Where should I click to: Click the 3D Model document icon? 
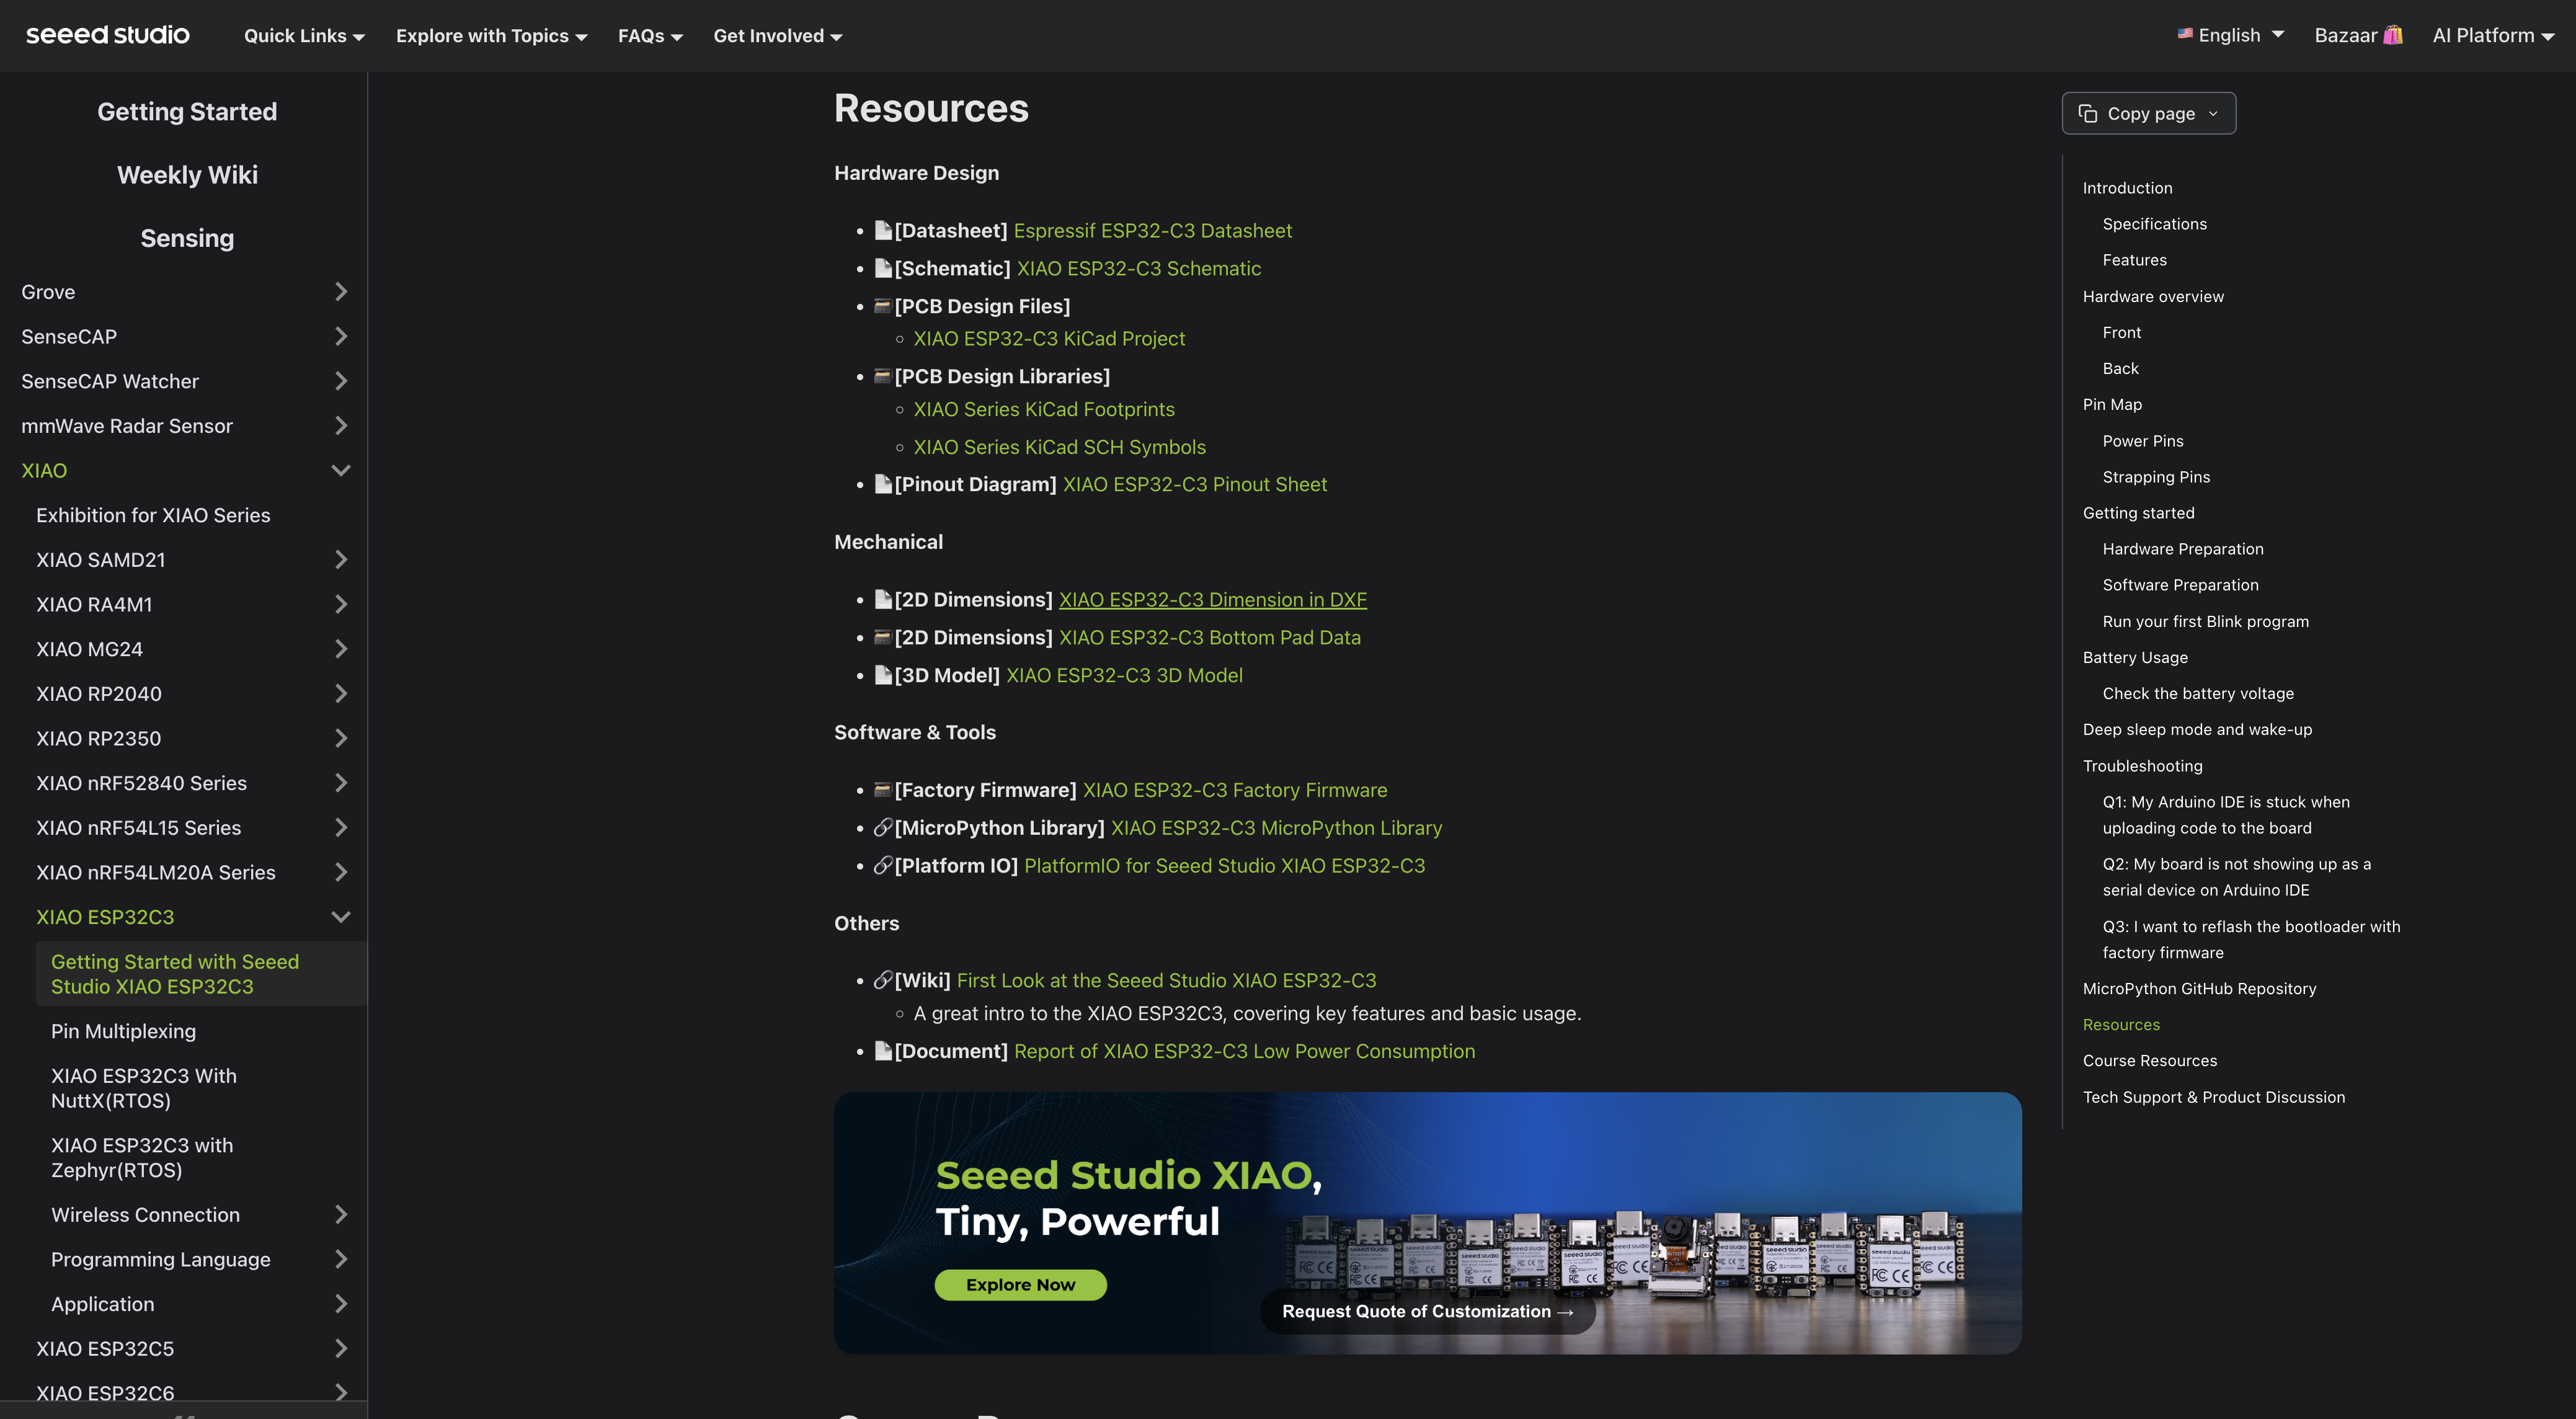(x=883, y=675)
